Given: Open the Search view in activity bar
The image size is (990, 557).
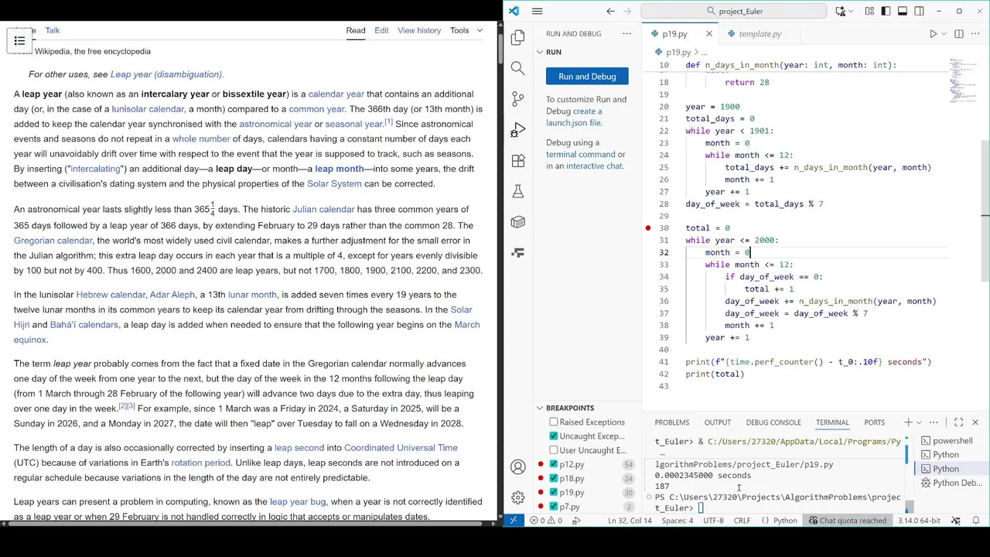Looking at the screenshot, I should click(x=518, y=68).
